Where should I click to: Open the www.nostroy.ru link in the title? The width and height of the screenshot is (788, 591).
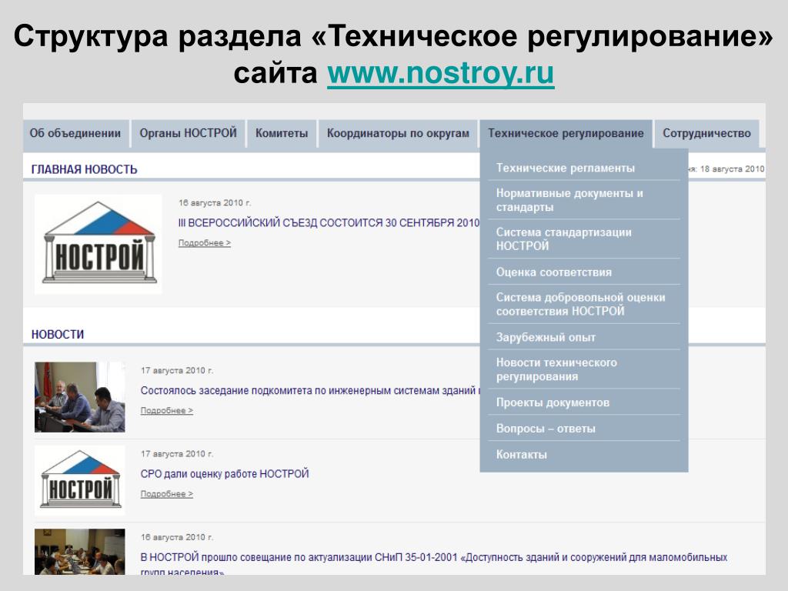[x=441, y=73]
